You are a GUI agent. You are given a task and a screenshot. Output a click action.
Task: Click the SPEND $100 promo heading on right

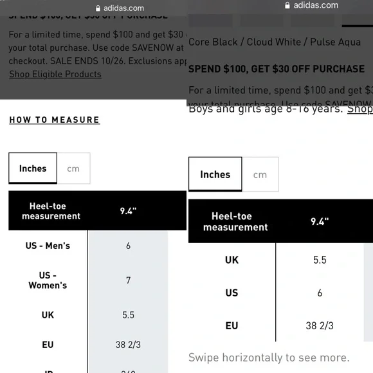point(277,69)
